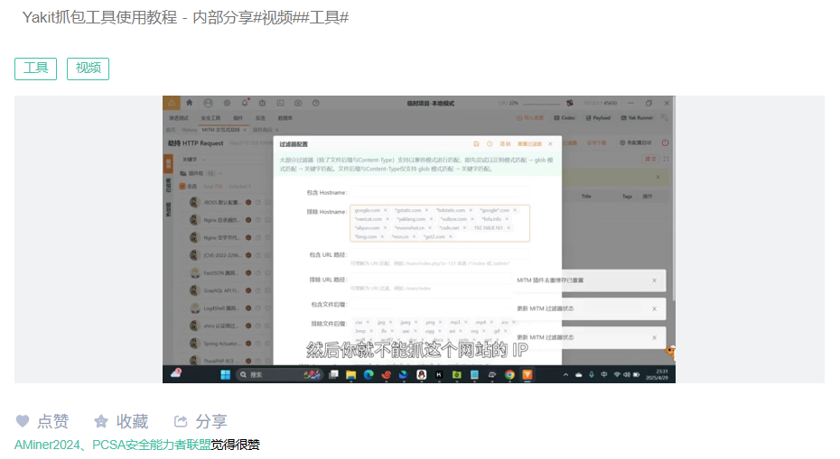This screenshot has width=840, height=459.
Task: Select the Spring Actuator plugin row in the video
Action: (x=225, y=344)
